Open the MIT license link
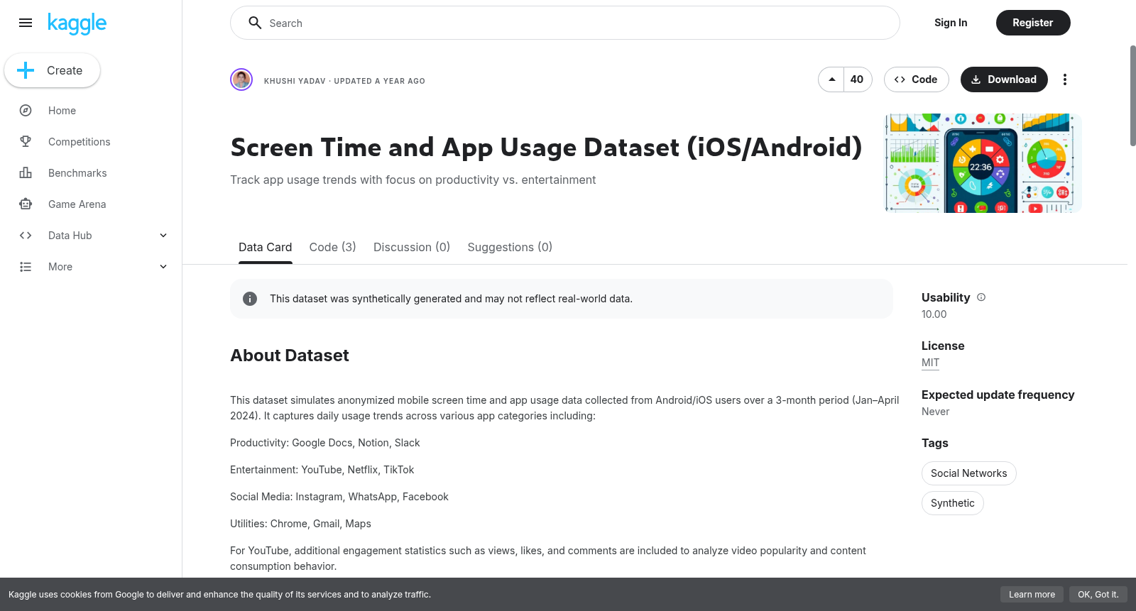Viewport: 1136px width, 611px height. [930, 363]
